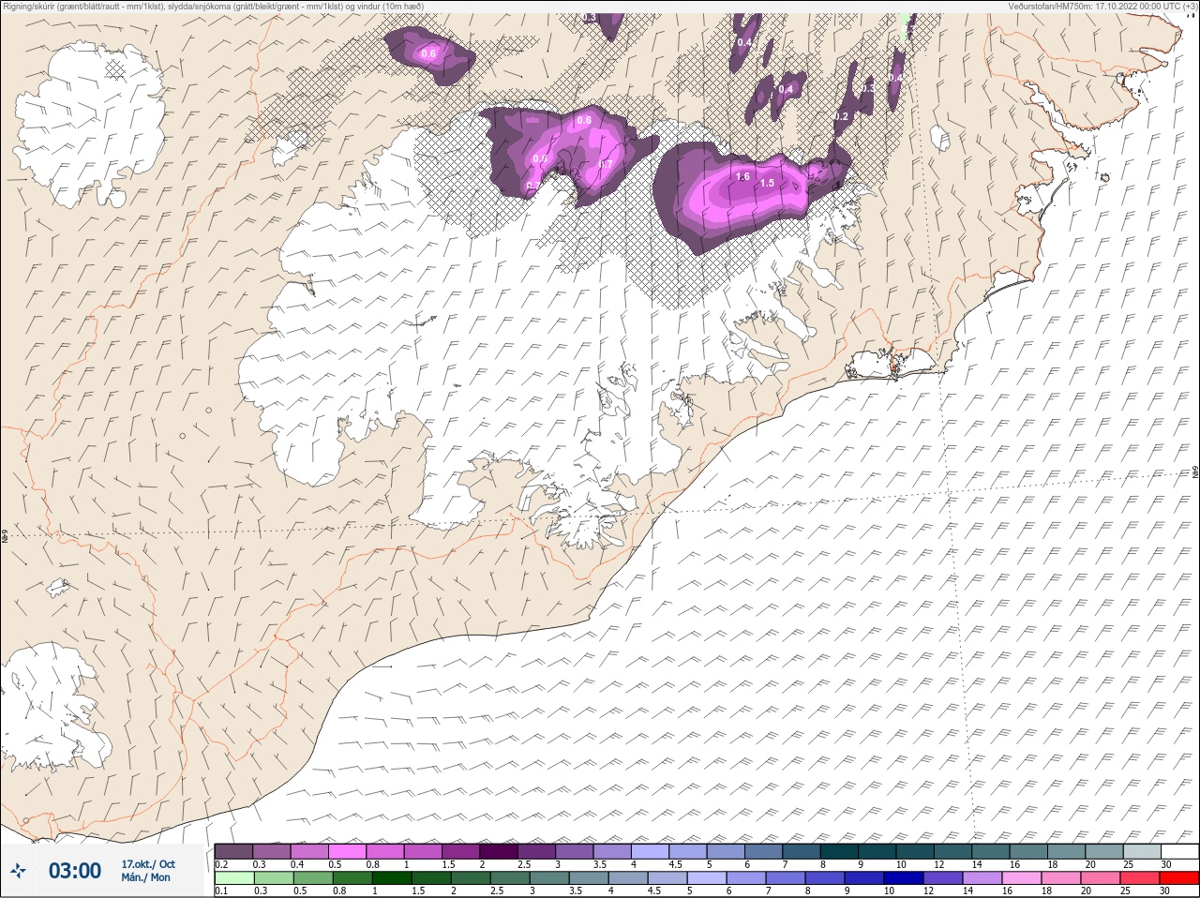Select the upper legend pale grey swatch at 25
The image size is (1200, 898).
coord(1142,851)
